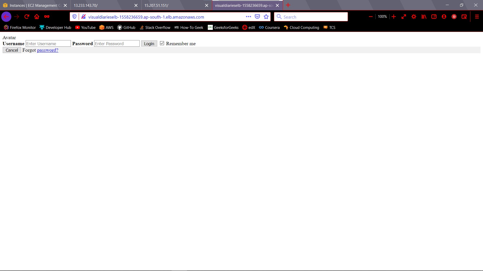Save page to Pocket icon

pyautogui.click(x=257, y=17)
